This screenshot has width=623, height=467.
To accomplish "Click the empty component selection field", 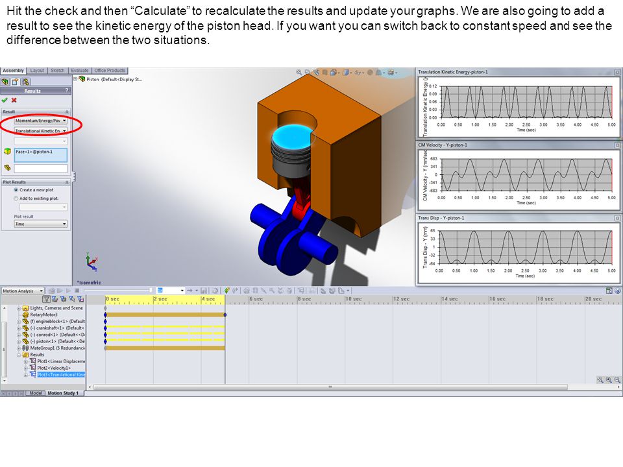I will tap(40, 169).
